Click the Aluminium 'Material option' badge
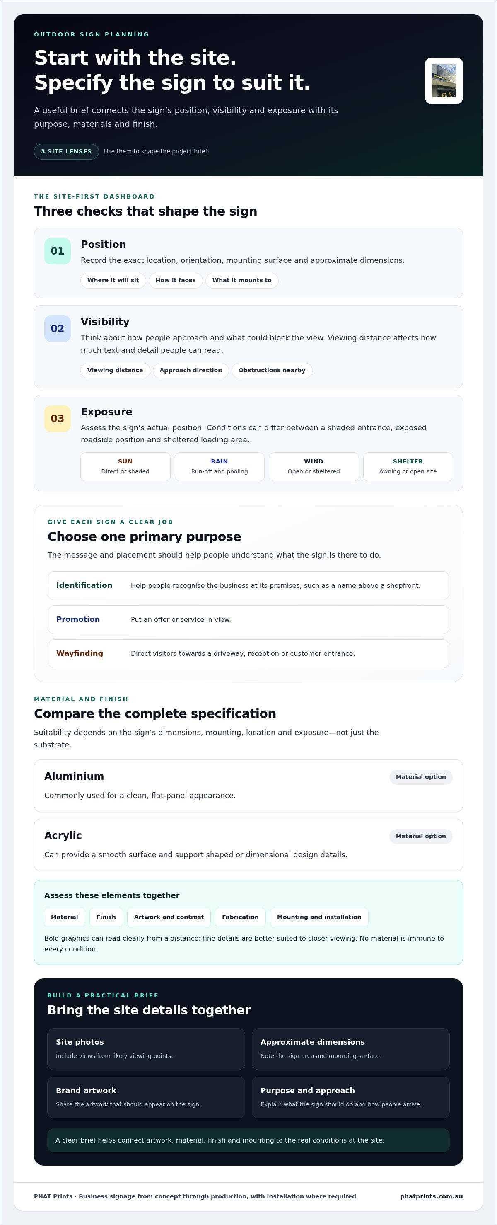 pos(421,777)
